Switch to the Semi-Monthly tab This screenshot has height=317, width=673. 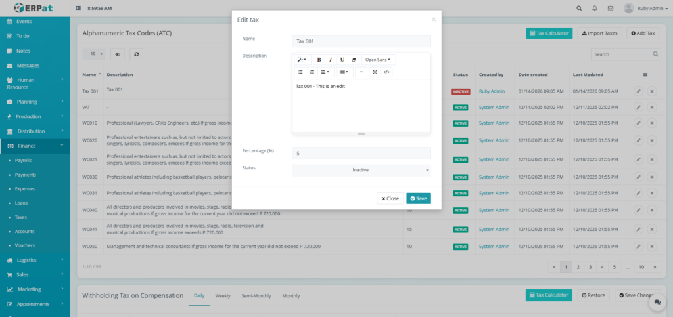256,296
